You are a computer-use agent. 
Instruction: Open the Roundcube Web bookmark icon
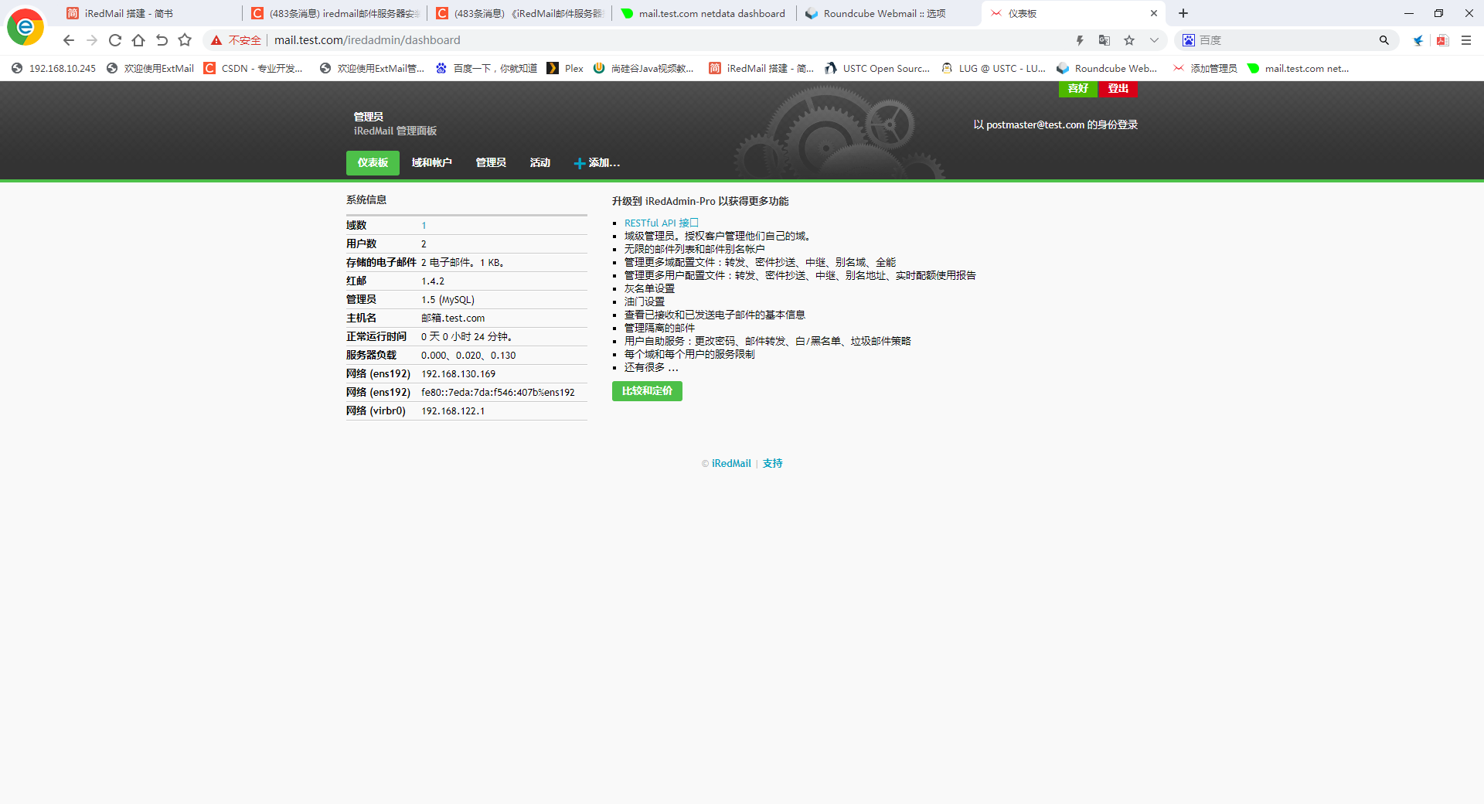(x=1063, y=68)
